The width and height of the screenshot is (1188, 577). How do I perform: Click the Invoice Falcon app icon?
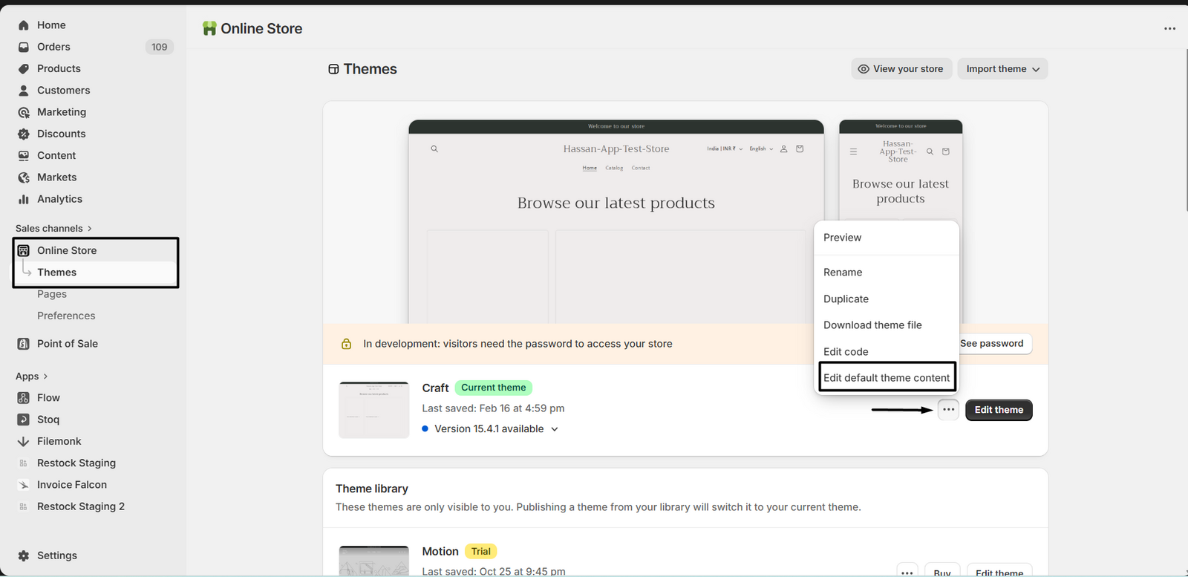pos(24,485)
